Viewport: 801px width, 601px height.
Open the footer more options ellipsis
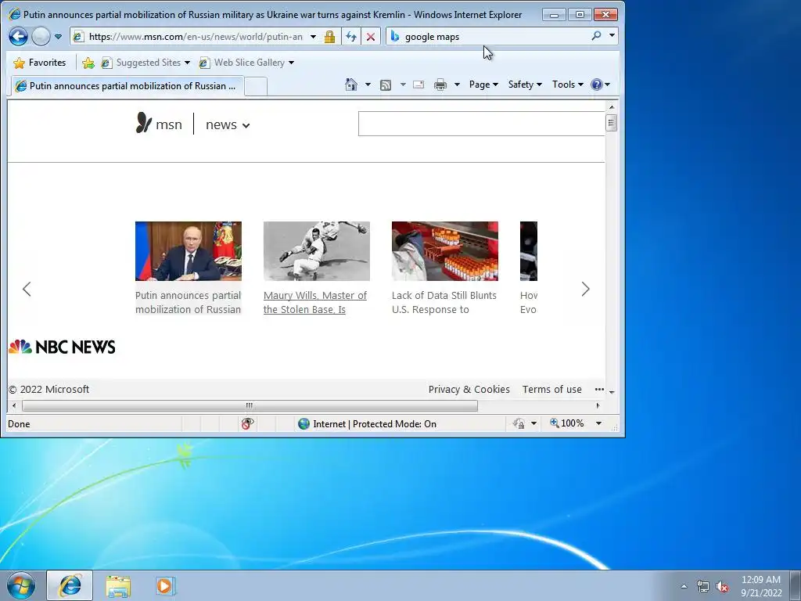(x=599, y=390)
